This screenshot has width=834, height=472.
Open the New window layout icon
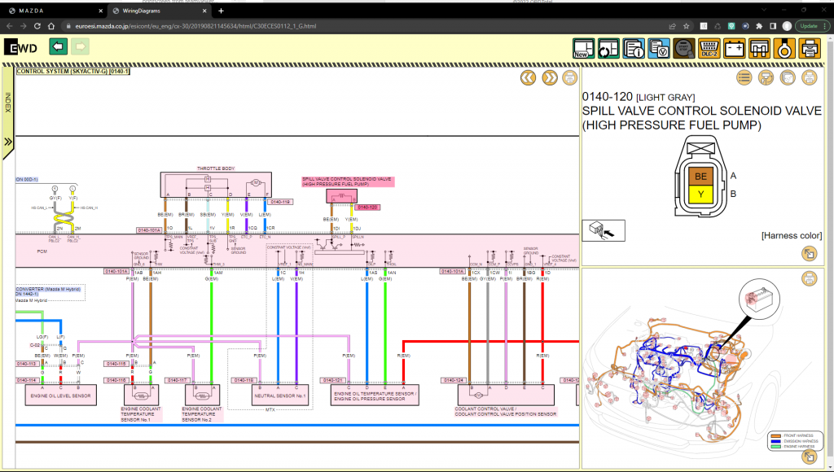tap(583, 48)
